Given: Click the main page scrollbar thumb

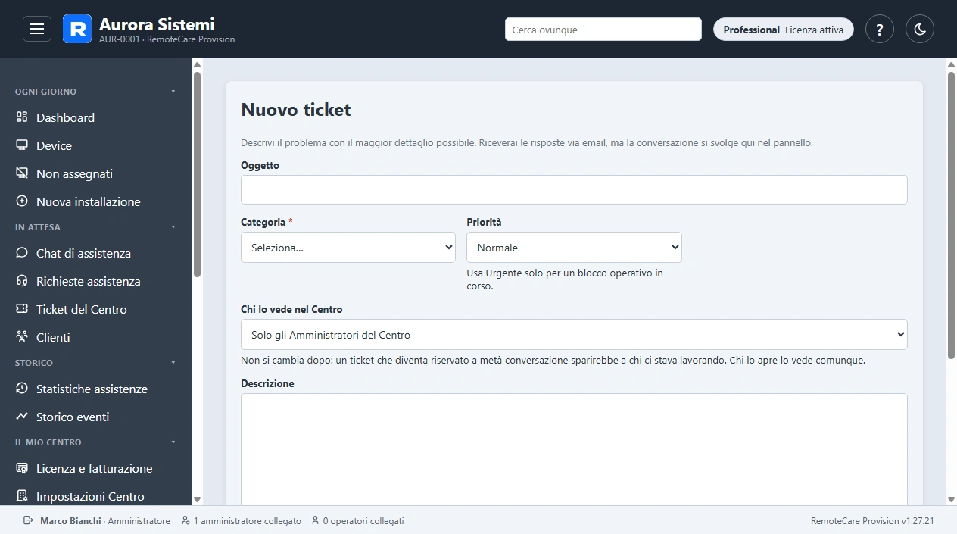Looking at the screenshot, I should pos(952,214).
